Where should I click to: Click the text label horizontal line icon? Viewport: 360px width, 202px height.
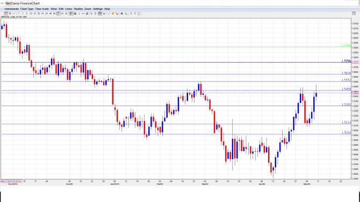click(x=139, y=14)
